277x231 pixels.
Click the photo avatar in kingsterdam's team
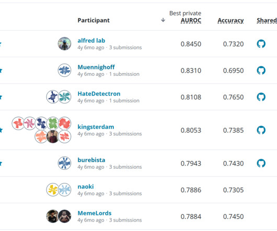pos(53,136)
